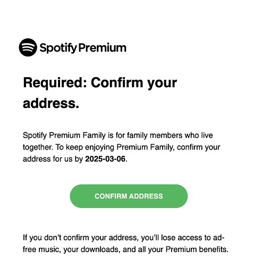Click the phrase Premium benefits at bottom
Image resolution: width=263 pixels, height=266 pixels.
point(197,250)
